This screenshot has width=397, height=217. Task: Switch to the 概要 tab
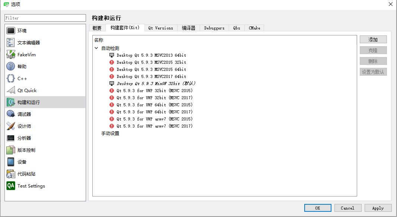tap(97, 28)
